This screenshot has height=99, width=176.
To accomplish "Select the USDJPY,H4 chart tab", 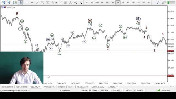I will [x=35, y=87].
